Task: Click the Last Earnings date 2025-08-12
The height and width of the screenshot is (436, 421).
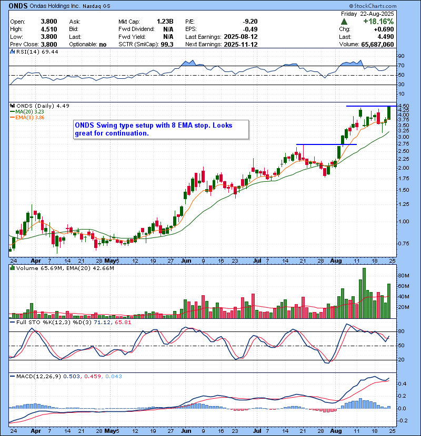Action: [x=240, y=37]
